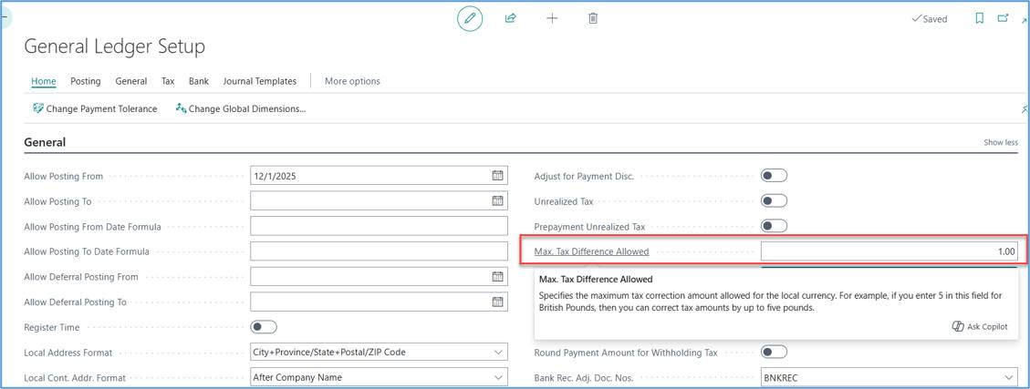Toggle Round Payment Amount for Withholding Tax
The height and width of the screenshot is (389, 1030).
(774, 353)
